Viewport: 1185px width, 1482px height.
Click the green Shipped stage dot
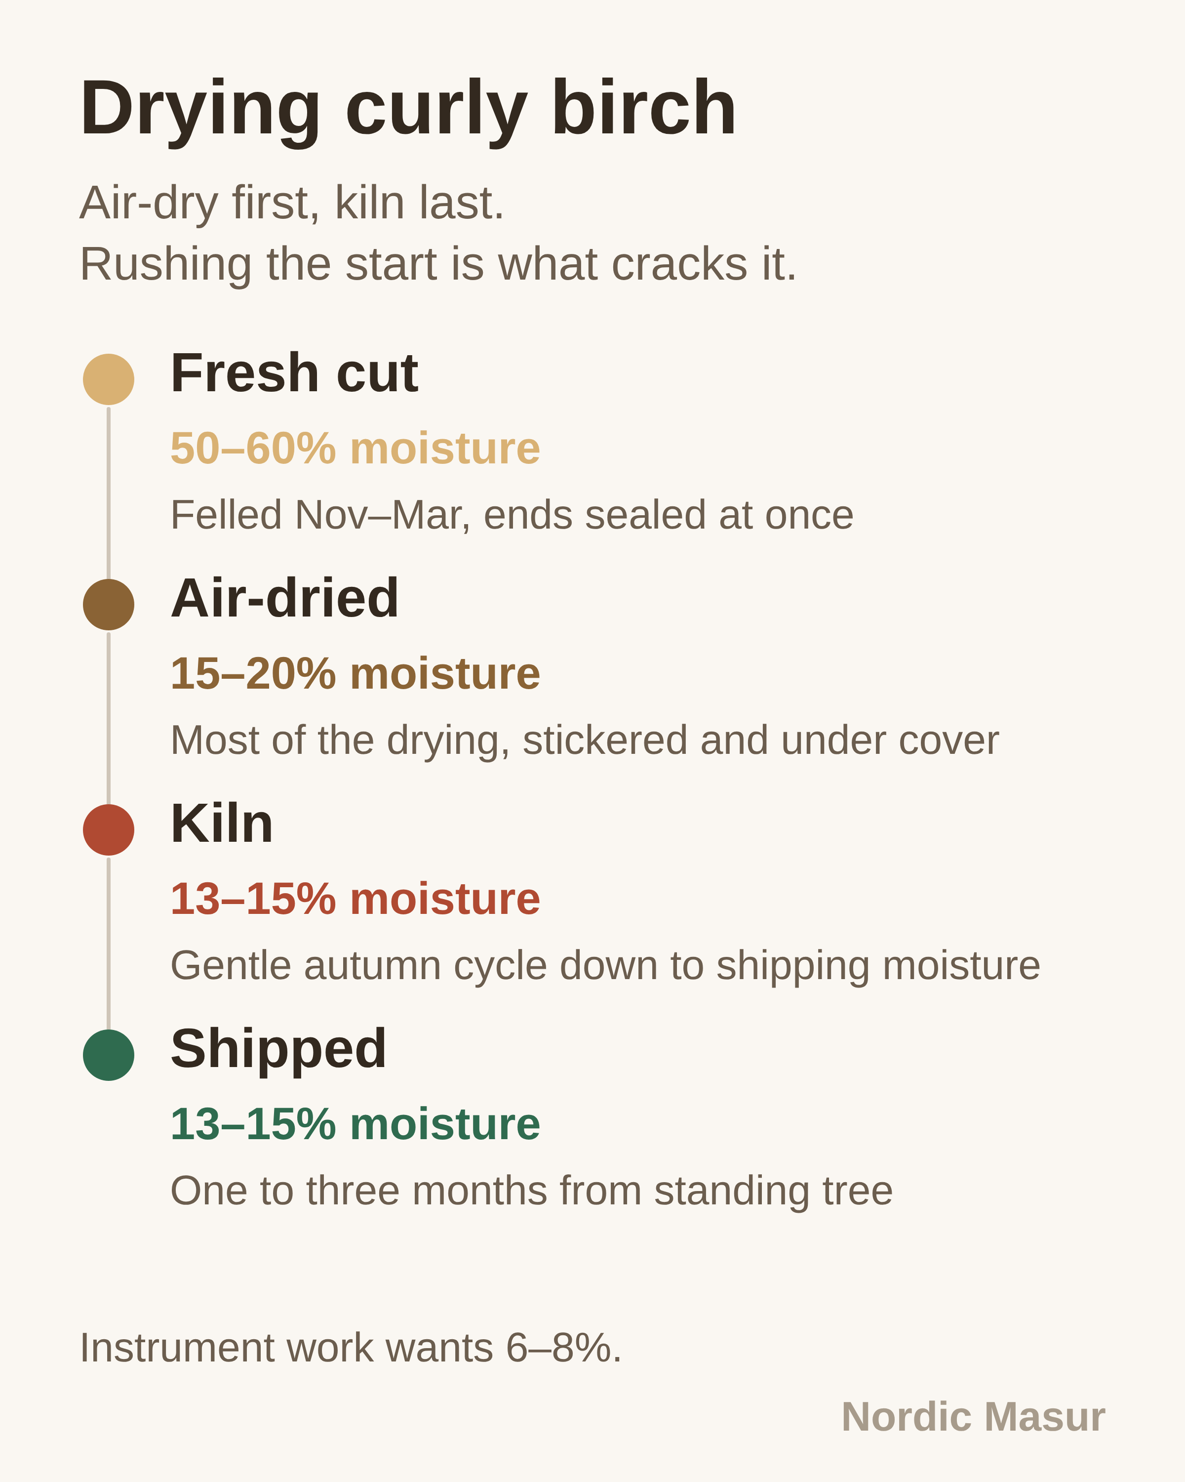coord(109,1055)
